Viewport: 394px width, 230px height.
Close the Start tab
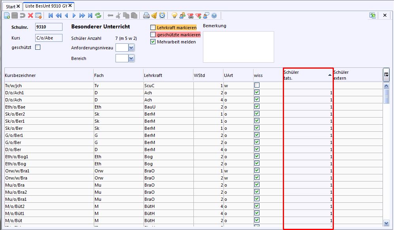pos(18,6)
